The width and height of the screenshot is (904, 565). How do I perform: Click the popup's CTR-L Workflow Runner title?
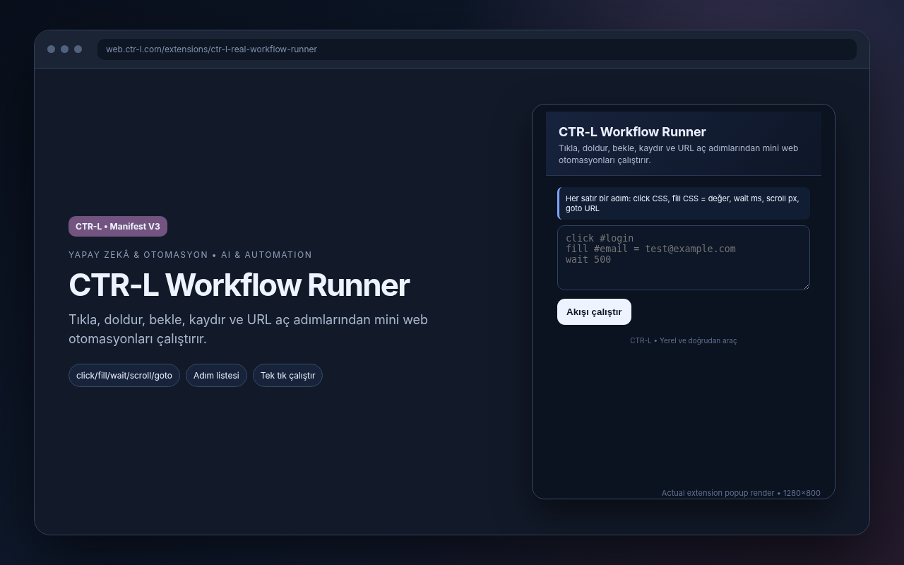632,131
